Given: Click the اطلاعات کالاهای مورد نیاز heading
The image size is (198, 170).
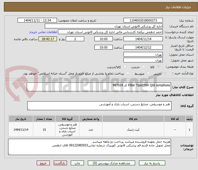Looking at the screenshot, I should (174, 95).
